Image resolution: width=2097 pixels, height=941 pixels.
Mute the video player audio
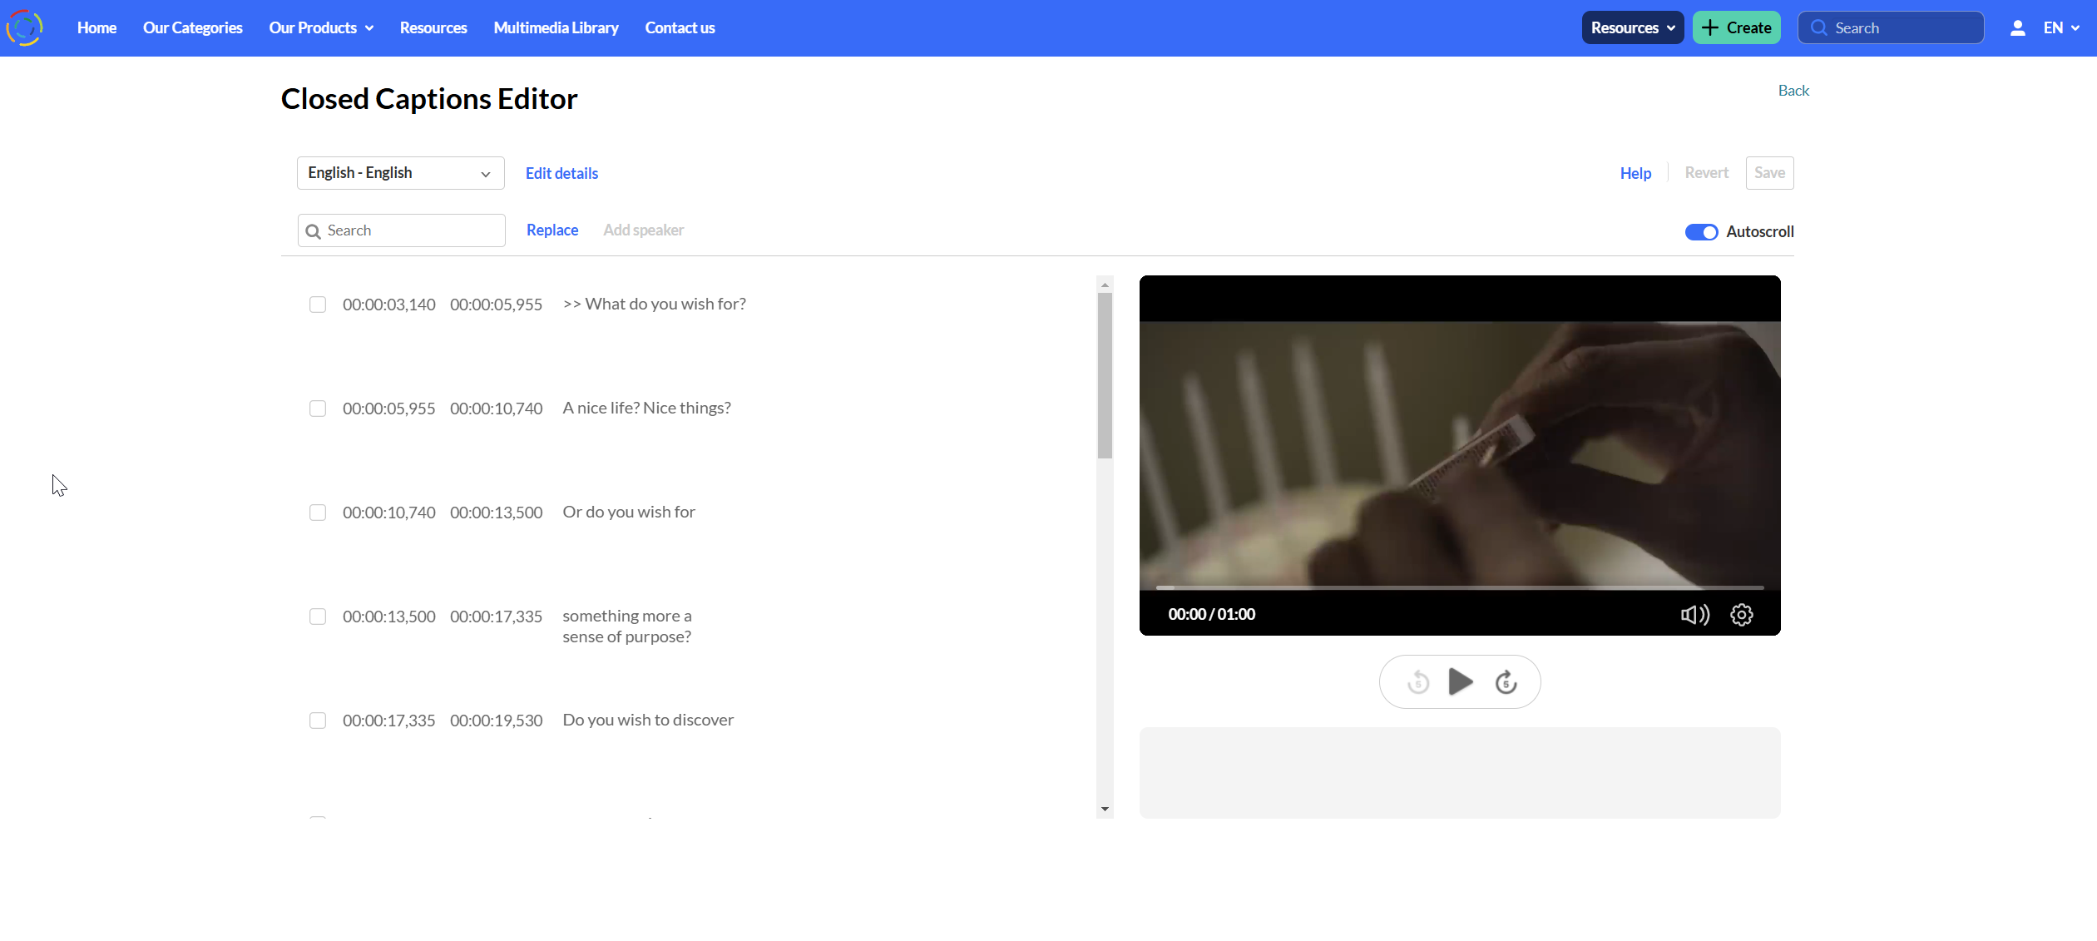tap(1694, 615)
